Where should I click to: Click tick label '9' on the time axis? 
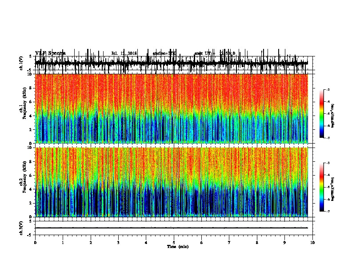[284, 243]
